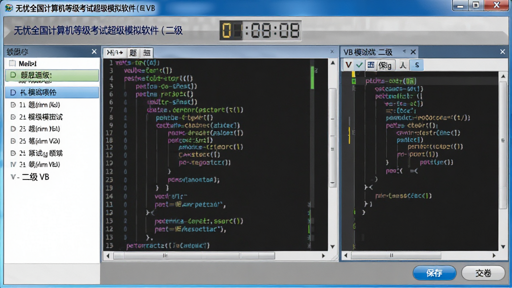The image size is (512, 288).
Task: Click the green gutter marker in right editor
Action: click(x=353, y=81)
